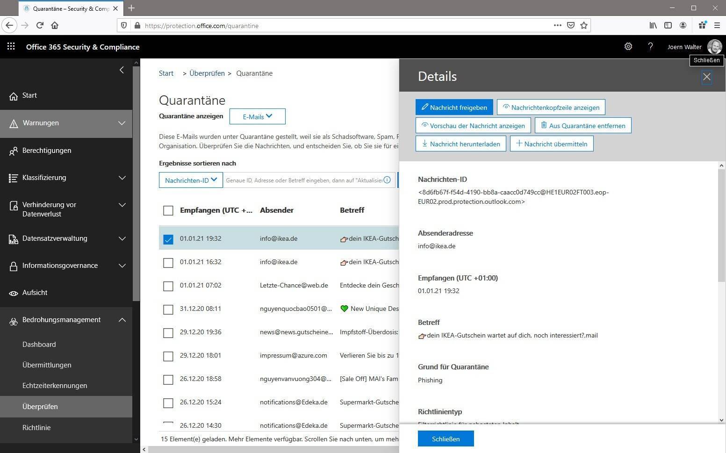The height and width of the screenshot is (453, 726).
Task: Click the info icon beside search field
Action: (x=387, y=180)
